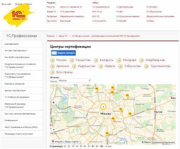Open the cluster marker labeled 2
This screenshot has height=149, width=180.
[103, 107]
